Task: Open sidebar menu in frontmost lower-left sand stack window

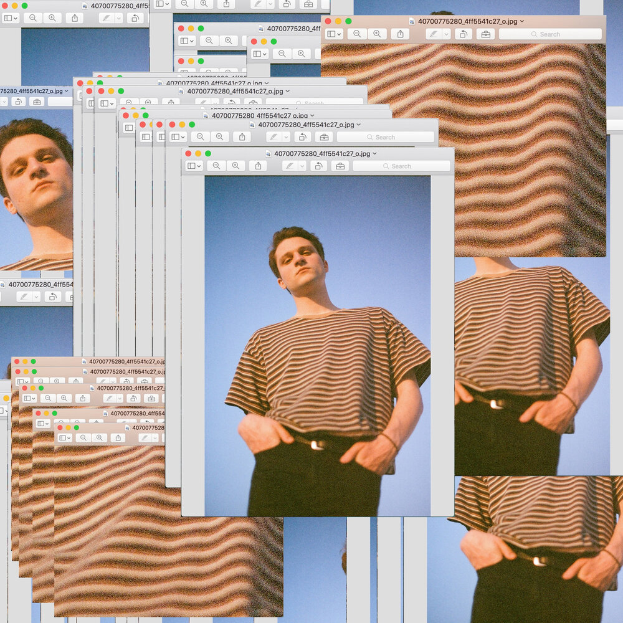Action: (65, 438)
